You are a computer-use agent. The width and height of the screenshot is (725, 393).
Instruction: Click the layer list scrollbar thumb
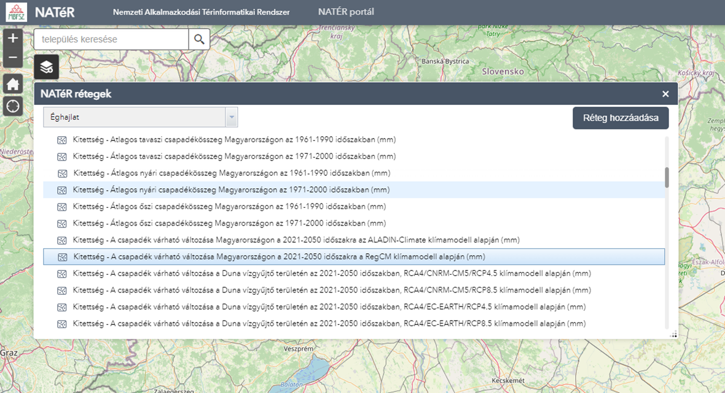[667, 178]
